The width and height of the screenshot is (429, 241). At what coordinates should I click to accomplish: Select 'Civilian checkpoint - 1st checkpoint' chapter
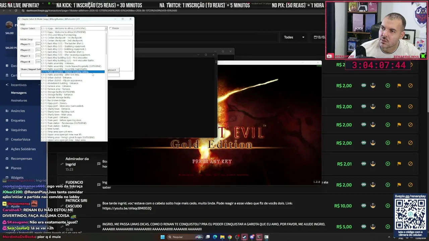click(73, 38)
